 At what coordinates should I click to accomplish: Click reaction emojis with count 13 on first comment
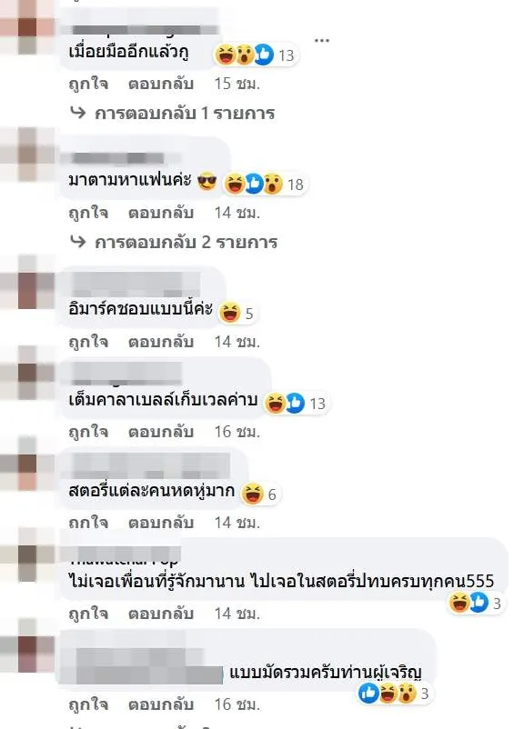point(255,55)
